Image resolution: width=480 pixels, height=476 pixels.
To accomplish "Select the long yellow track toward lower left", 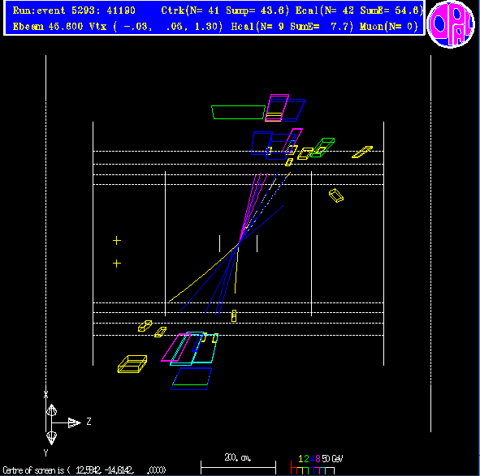I will click(204, 272).
